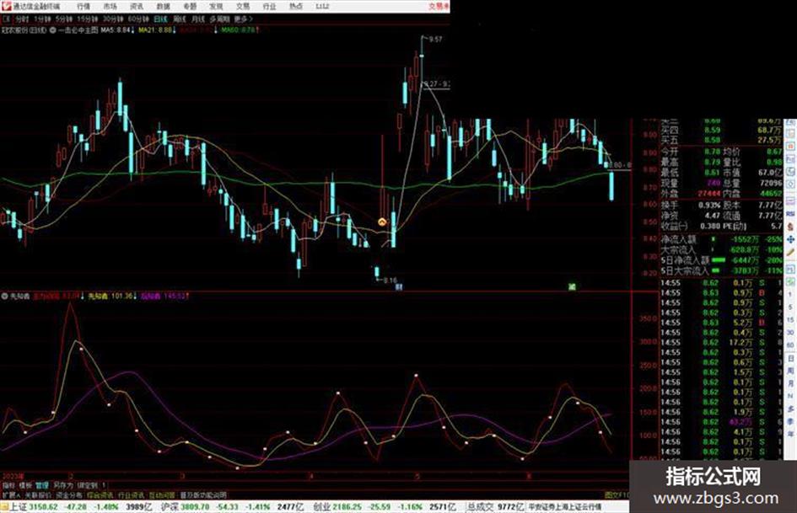Click the 总成交 9772亿 status entry
This screenshot has width=797, height=513.
tap(495, 507)
